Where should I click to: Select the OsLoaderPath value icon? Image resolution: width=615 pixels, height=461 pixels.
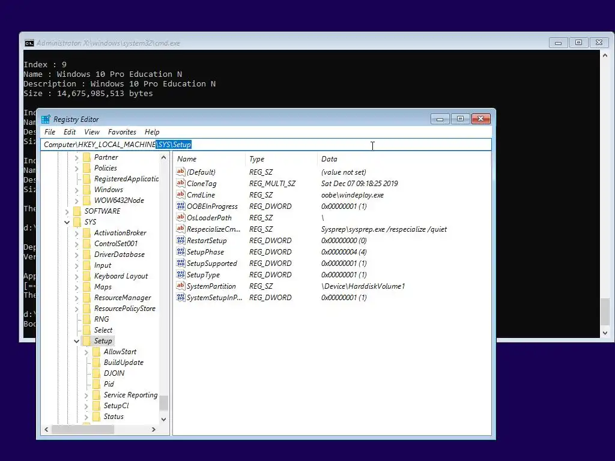coord(180,217)
